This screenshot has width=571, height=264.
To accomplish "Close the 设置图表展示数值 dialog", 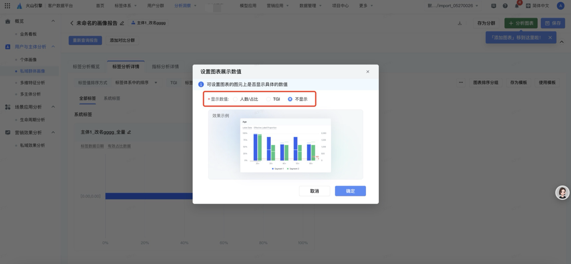I will click(367, 72).
